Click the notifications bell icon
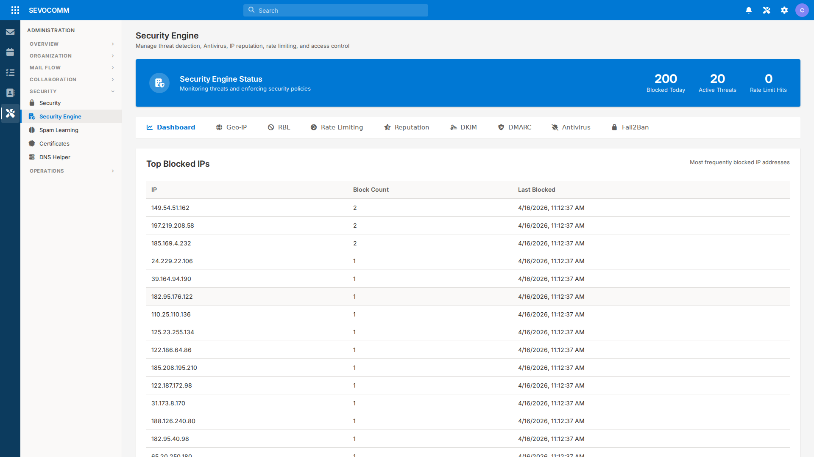The width and height of the screenshot is (814, 457). [x=749, y=10]
